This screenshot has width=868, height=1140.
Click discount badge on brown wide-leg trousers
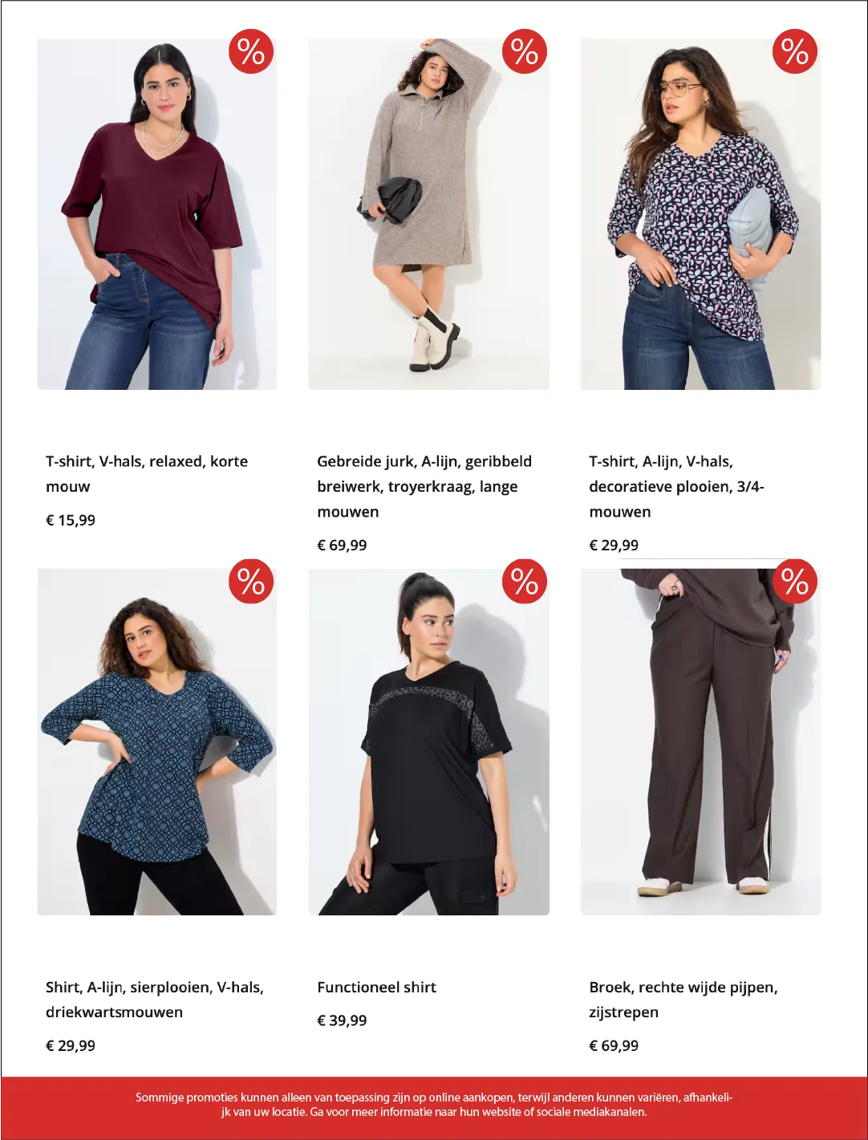(x=795, y=582)
